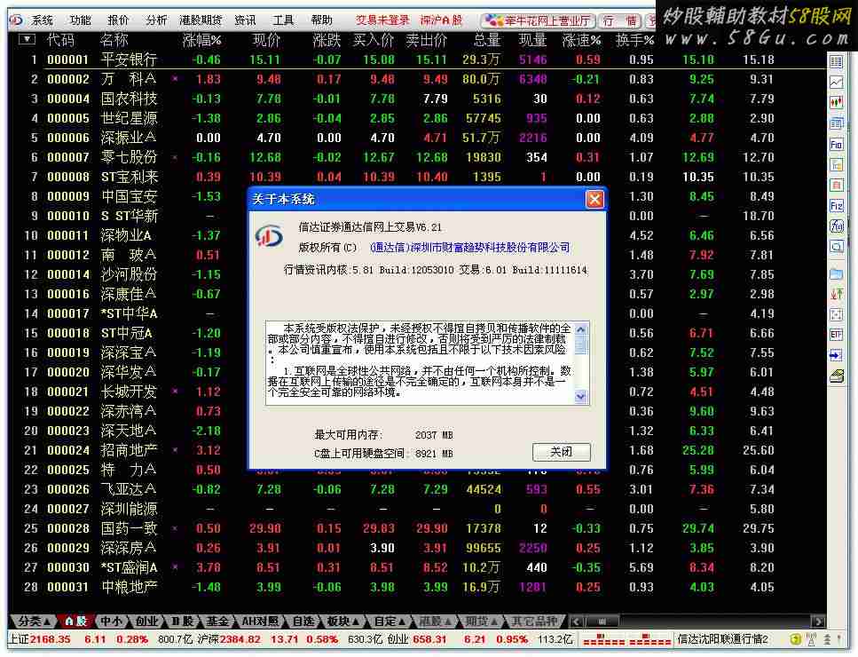Click the red-green arrows sort icon

(x=836, y=294)
